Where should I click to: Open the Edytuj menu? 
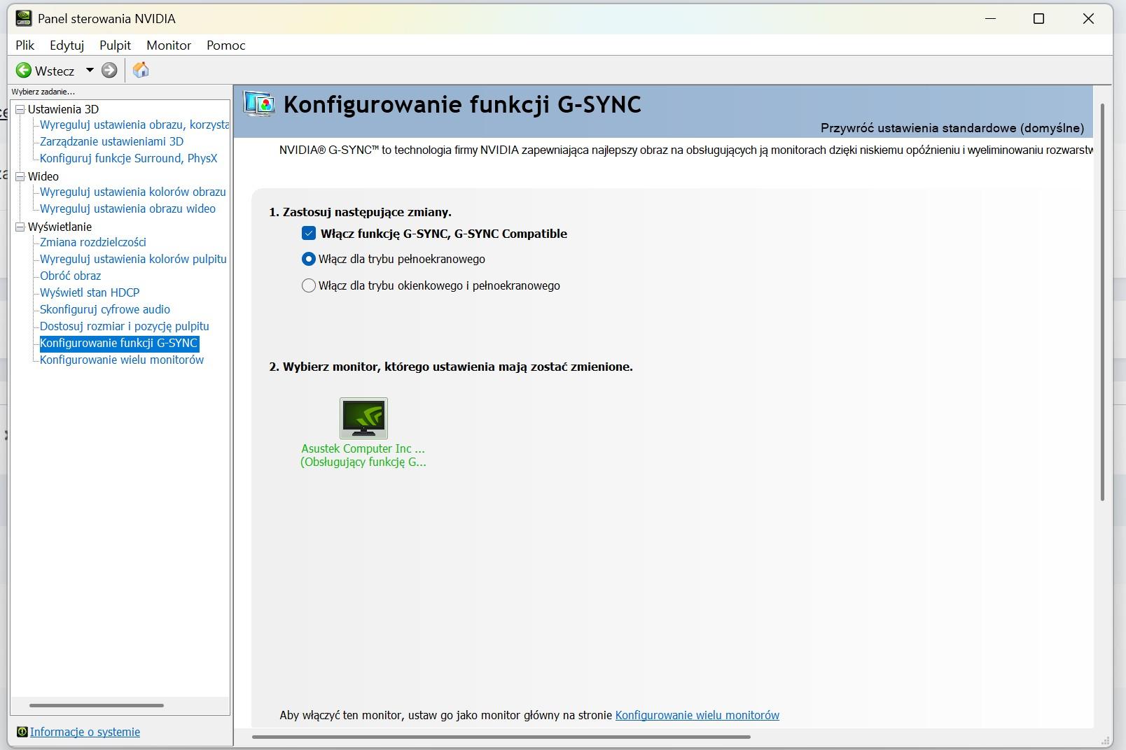tap(67, 45)
